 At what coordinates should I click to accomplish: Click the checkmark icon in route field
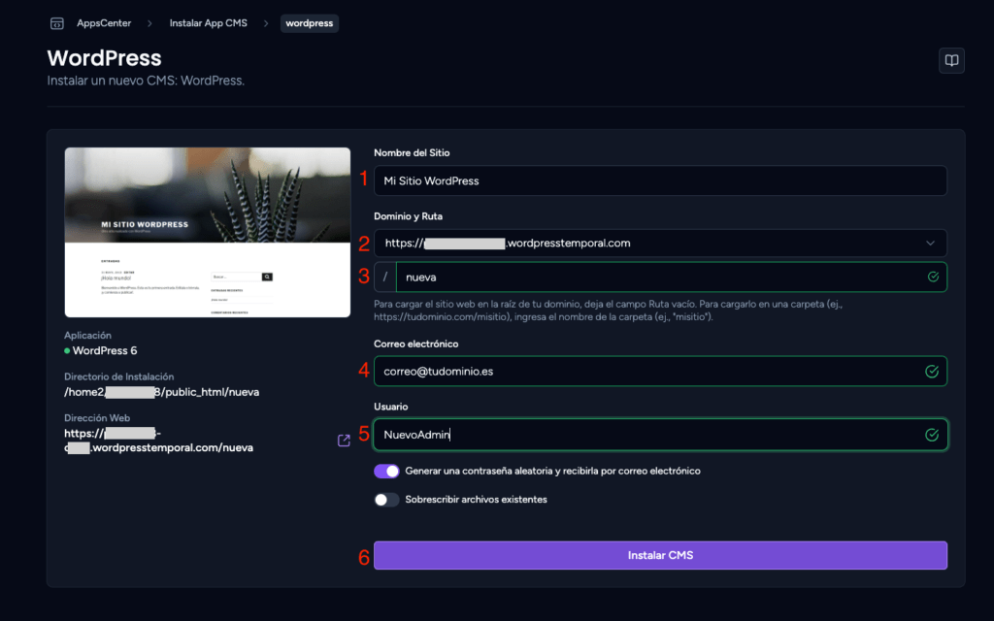(933, 277)
